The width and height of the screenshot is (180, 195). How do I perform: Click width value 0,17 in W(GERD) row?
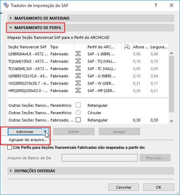click(x=154, y=83)
